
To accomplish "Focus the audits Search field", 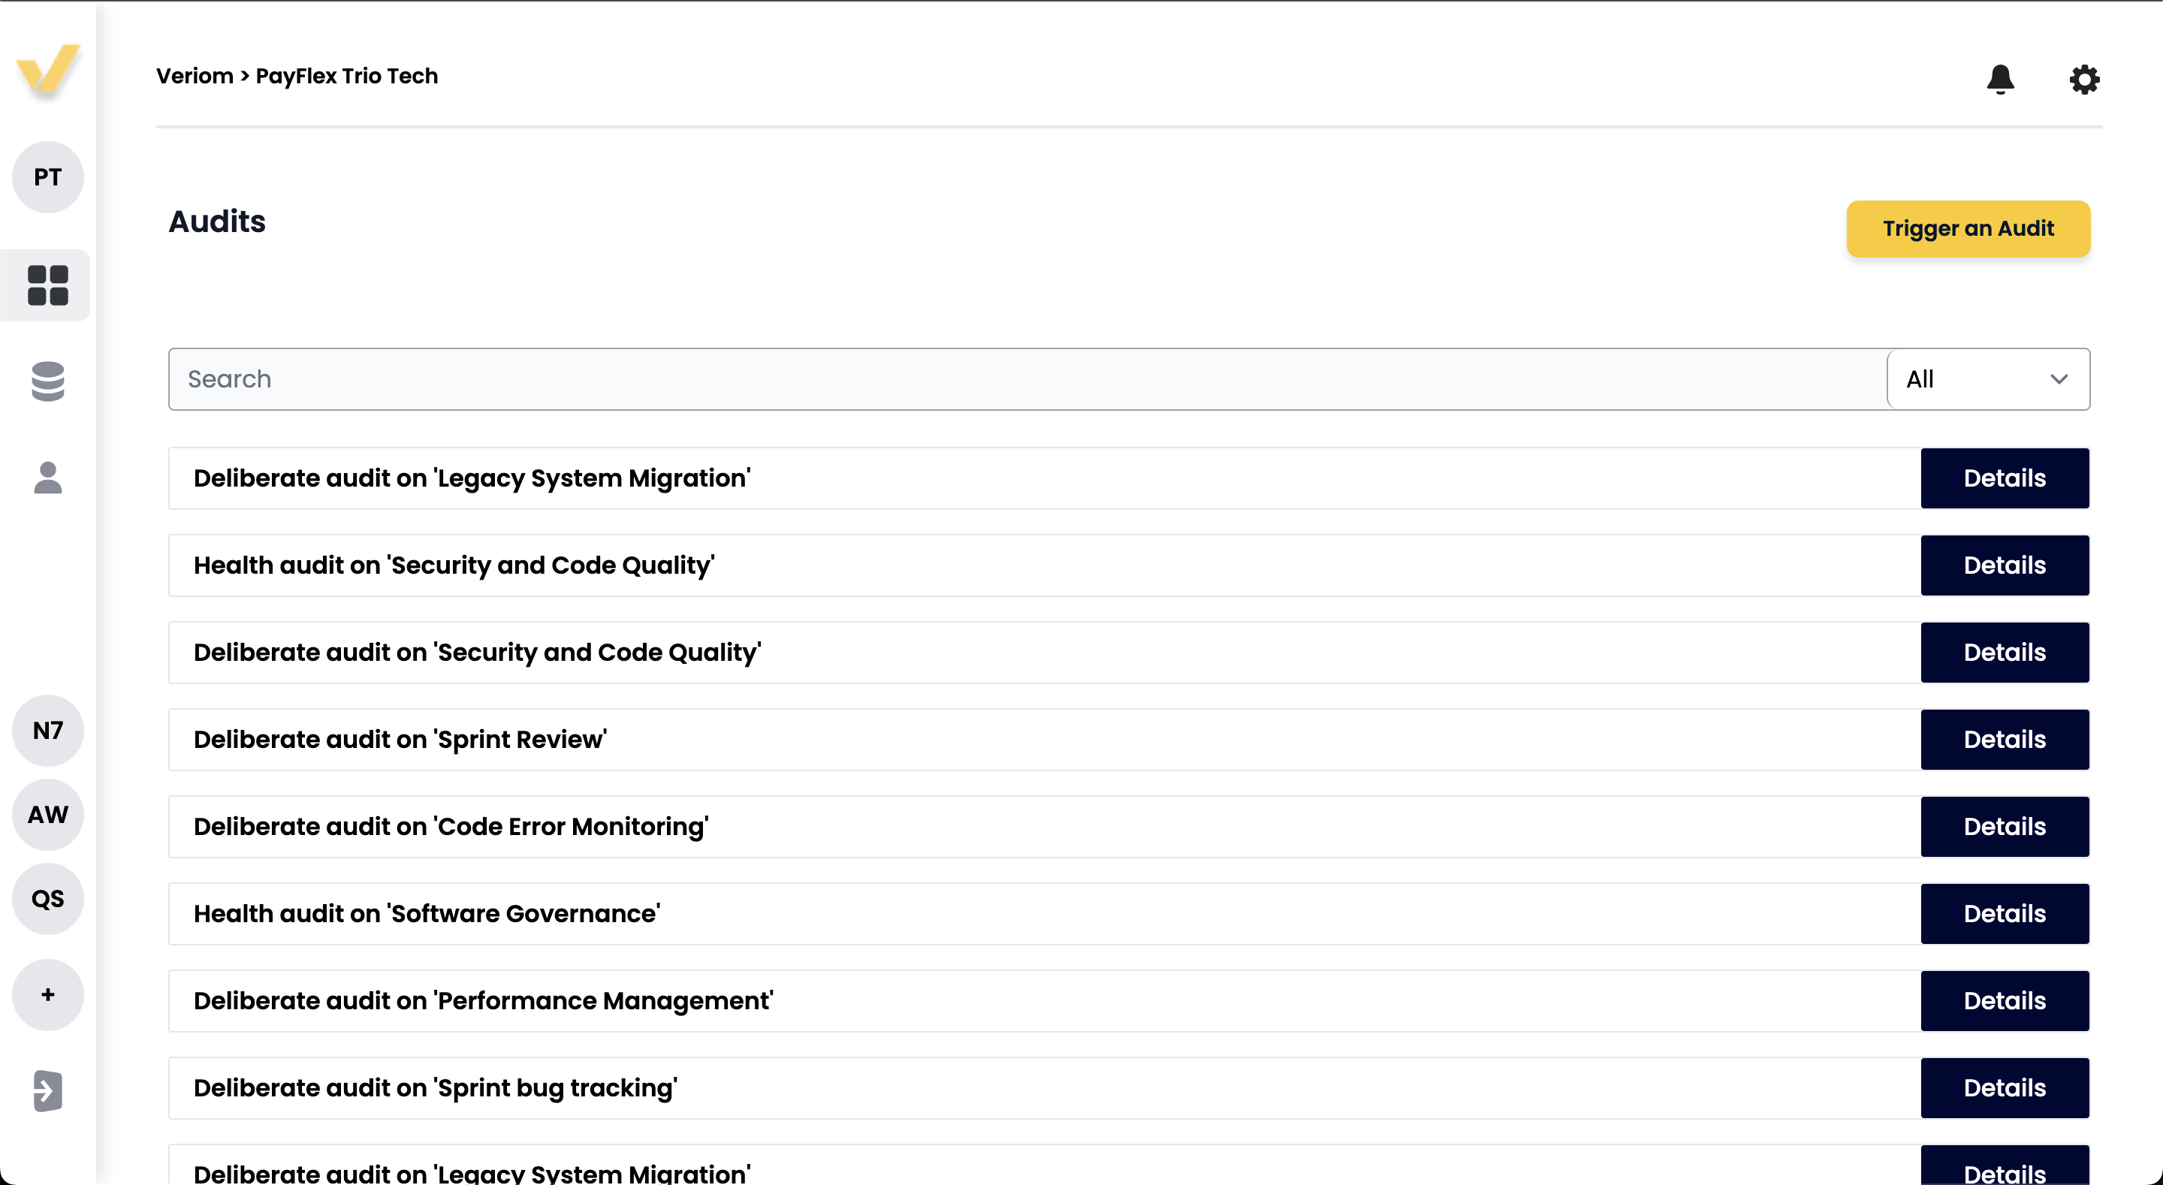I will coord(1026,379).
